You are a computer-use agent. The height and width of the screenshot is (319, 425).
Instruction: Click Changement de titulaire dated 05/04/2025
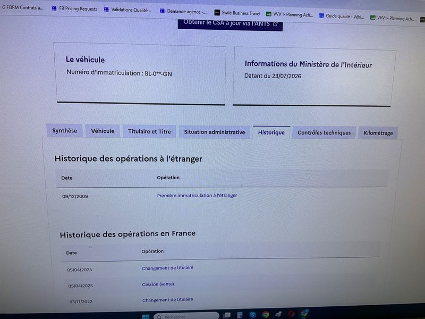coord(167,268)
